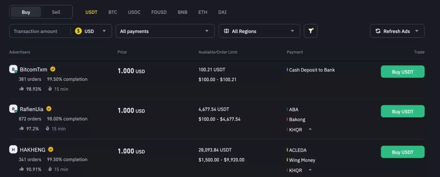Click RafienUia avatar icon
Viewport: 440px width, 177px height.
click(13, 109)
